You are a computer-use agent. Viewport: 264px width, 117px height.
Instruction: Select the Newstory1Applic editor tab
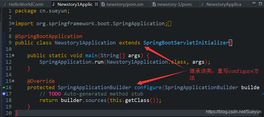pos(75,4)
